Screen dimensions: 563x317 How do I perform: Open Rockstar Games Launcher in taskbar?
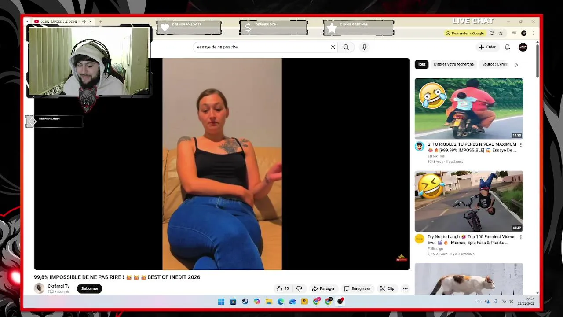304,302
